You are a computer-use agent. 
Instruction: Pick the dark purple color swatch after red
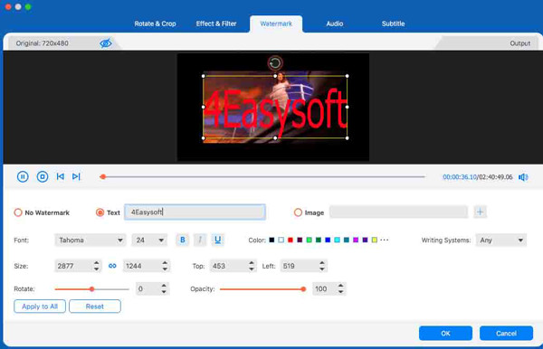click(x=300, y=240)
